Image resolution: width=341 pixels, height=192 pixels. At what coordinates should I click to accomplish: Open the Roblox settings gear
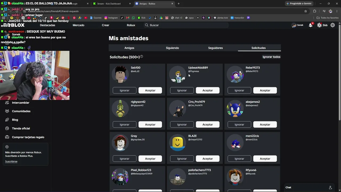point(333,25)
